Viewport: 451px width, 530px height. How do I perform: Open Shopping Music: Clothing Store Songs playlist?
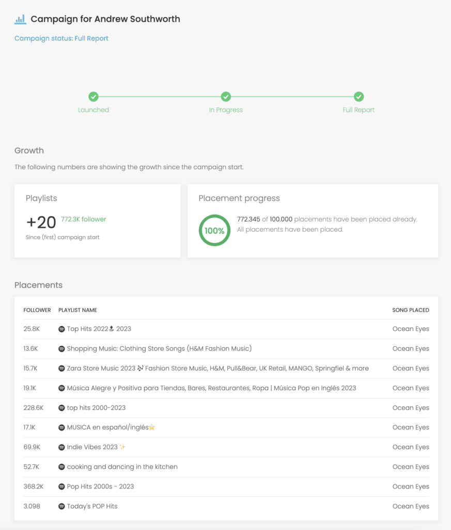click(x=159, y=348)
